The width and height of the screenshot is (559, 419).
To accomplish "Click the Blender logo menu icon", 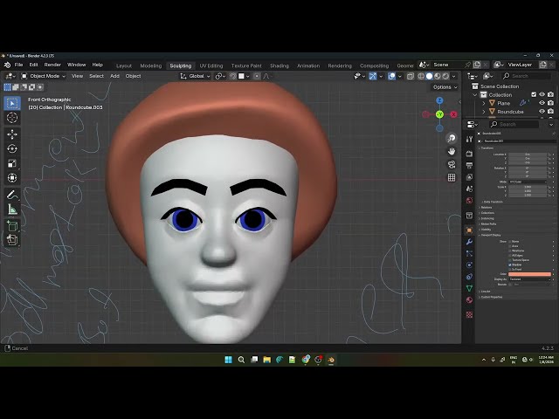I will pos(7,65).
